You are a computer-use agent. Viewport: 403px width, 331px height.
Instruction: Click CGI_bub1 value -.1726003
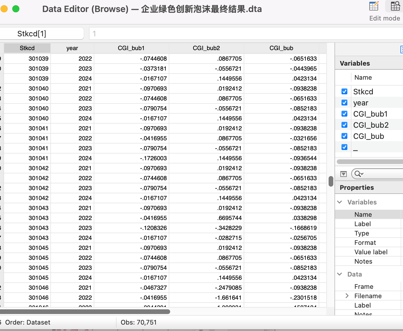pyautogui.click(x=132, y=158)
